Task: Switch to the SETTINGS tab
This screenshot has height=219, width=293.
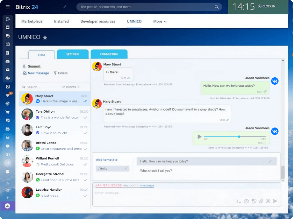Action: [x=73, y=54]
